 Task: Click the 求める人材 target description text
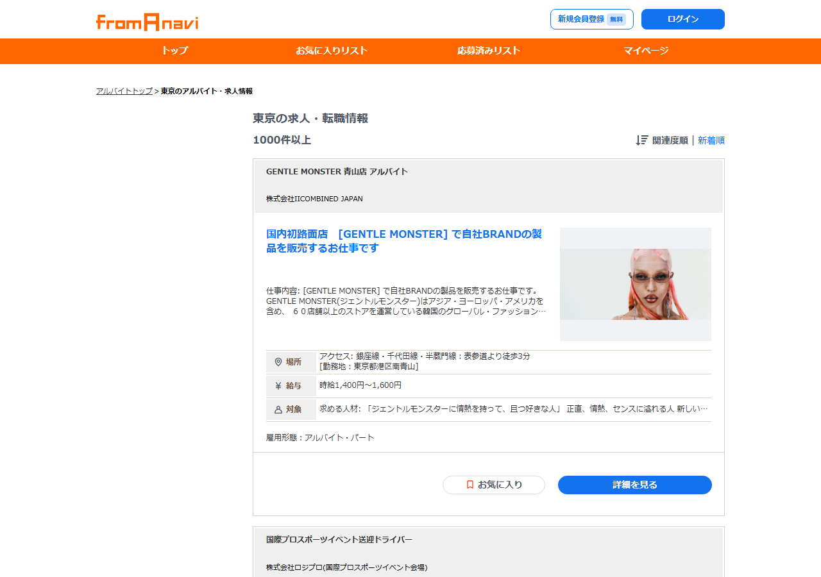click(x=514, y=409)
